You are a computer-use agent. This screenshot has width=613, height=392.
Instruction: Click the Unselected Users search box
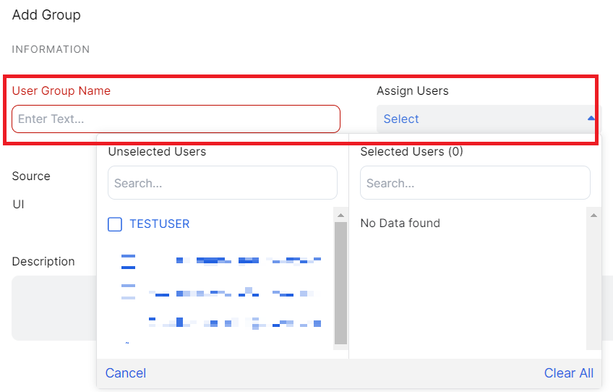coord(222,183)
